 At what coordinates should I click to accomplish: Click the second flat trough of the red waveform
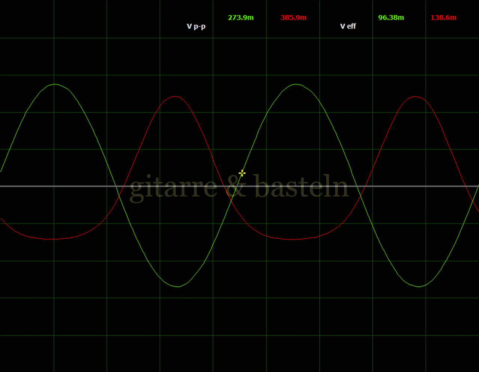tap(294, 239)
